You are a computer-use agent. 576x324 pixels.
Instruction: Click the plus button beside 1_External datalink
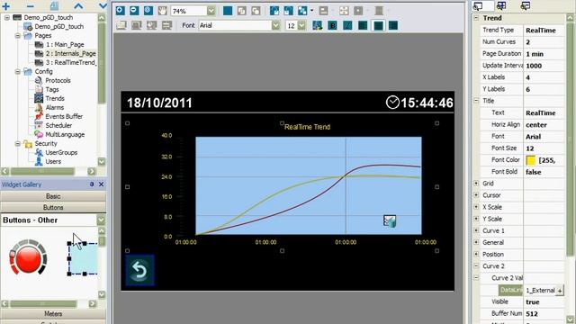560,291
